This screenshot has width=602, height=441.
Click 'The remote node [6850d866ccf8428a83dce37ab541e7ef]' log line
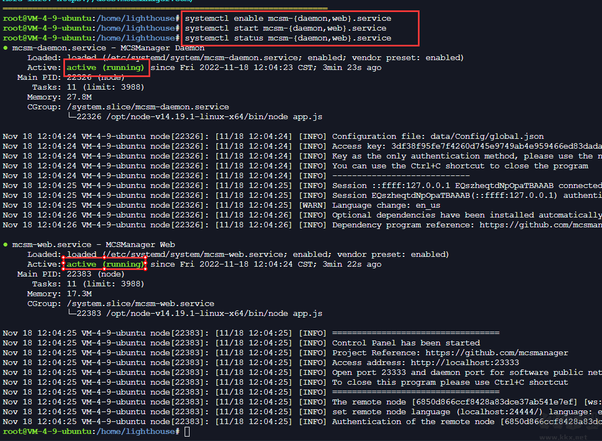pyautogui.click(x=467, y=402)
